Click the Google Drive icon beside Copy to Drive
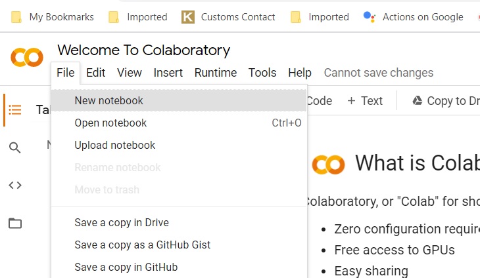The image size is (480, 278). click(x=418, y=100)
